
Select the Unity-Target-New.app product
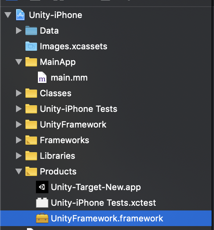pos(96,187)
